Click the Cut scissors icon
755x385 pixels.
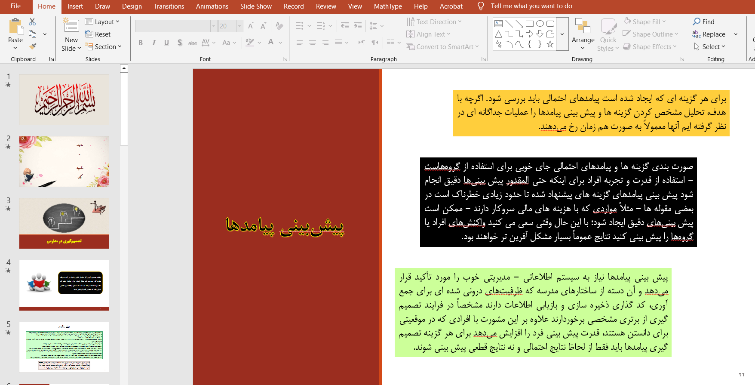tap(32, 22)
